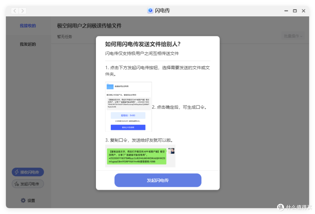This screenshot has height=214, width=315.
Task: Click the dialog title 如何用闪电传发送文件给别人?
Action: pos(143,44)
